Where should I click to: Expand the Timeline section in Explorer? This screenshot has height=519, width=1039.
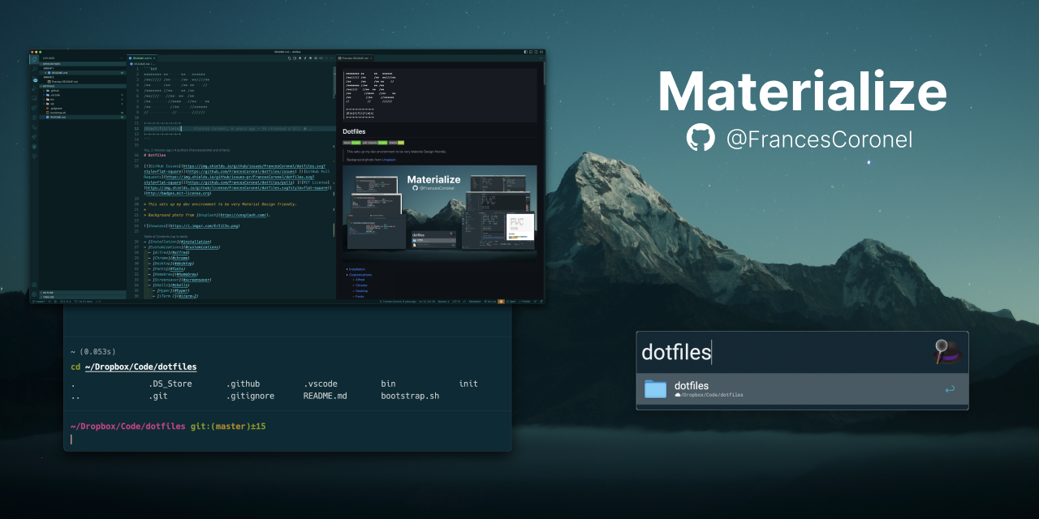pos(82,297)
